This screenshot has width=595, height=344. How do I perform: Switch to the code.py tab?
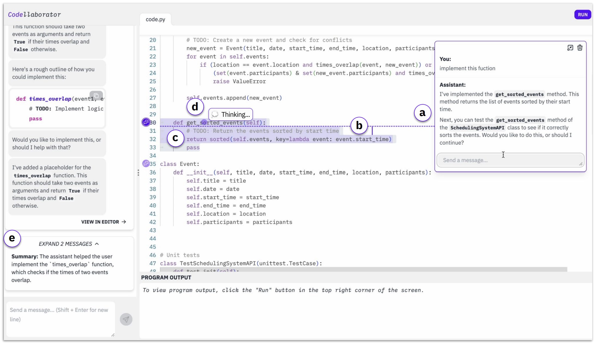point(155,19)
